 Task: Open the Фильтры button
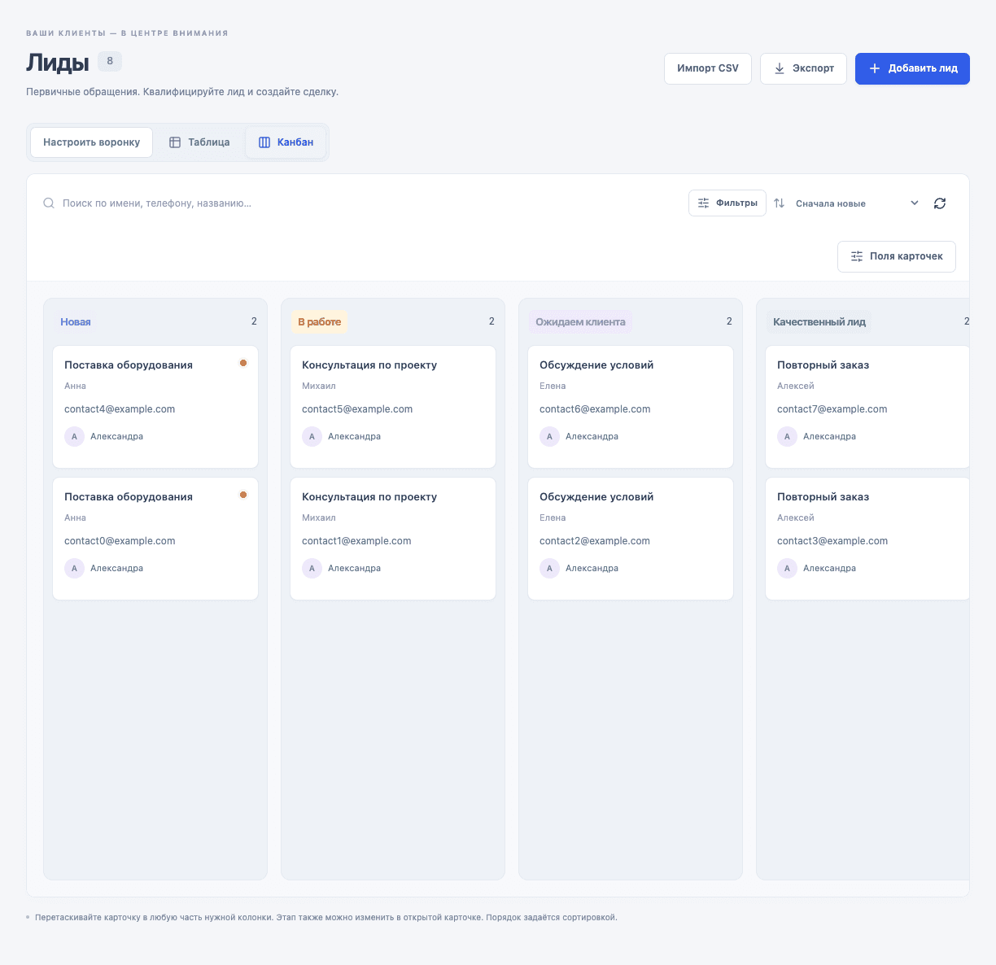point(727,203)
